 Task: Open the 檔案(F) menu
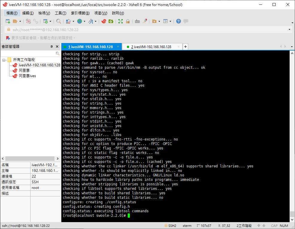(12, 13)
